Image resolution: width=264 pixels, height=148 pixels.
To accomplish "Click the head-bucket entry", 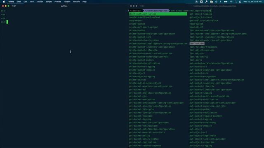I will coord(196,24).
